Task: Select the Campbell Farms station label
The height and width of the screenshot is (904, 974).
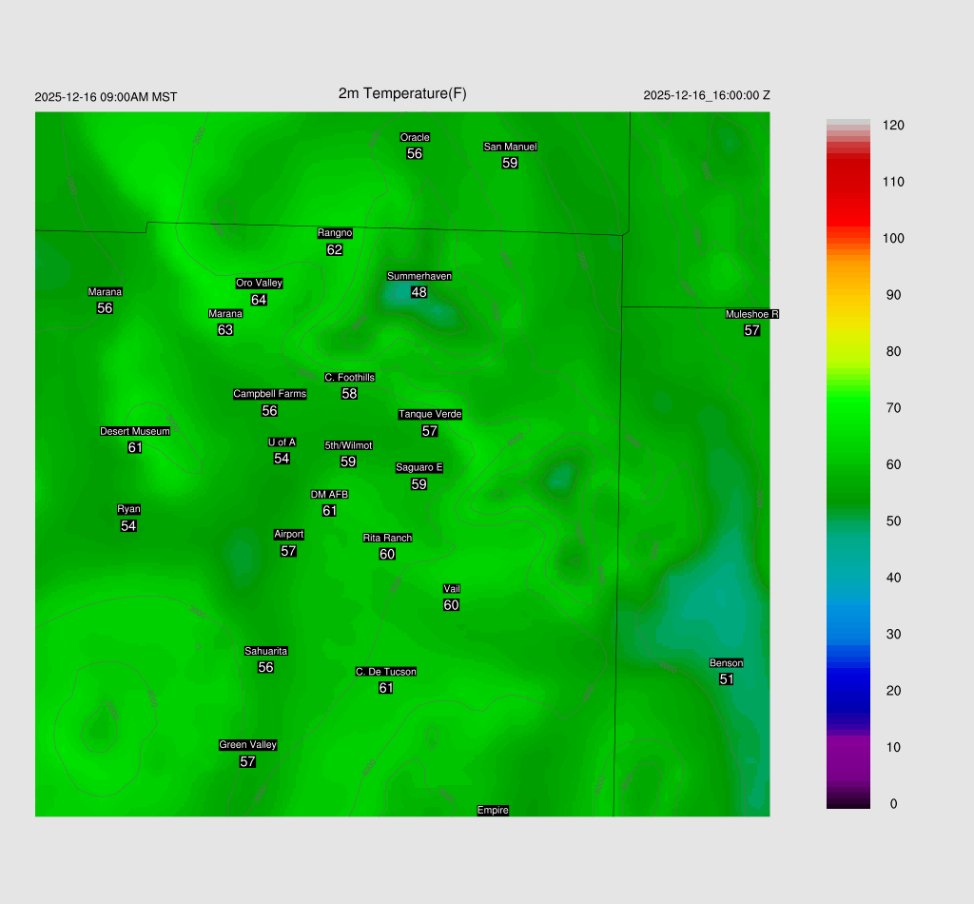Action: pyautogui.click(x=270, y=394)
